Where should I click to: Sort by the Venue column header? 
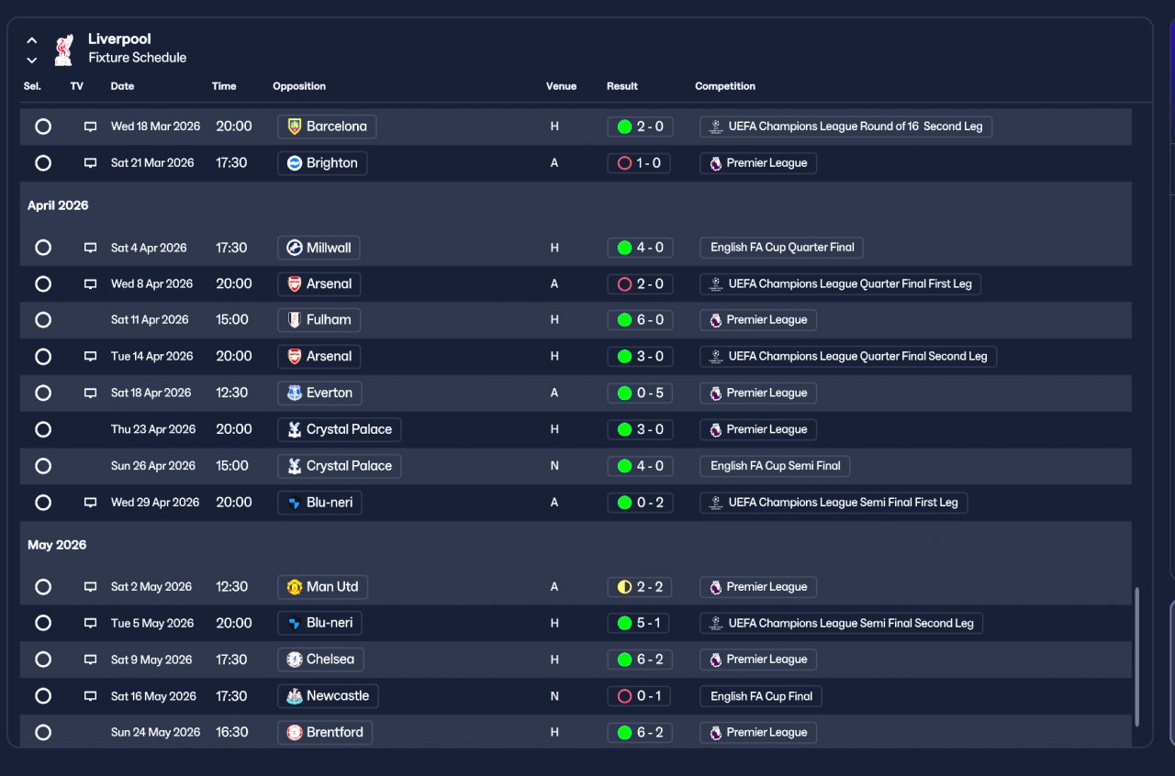561,86
